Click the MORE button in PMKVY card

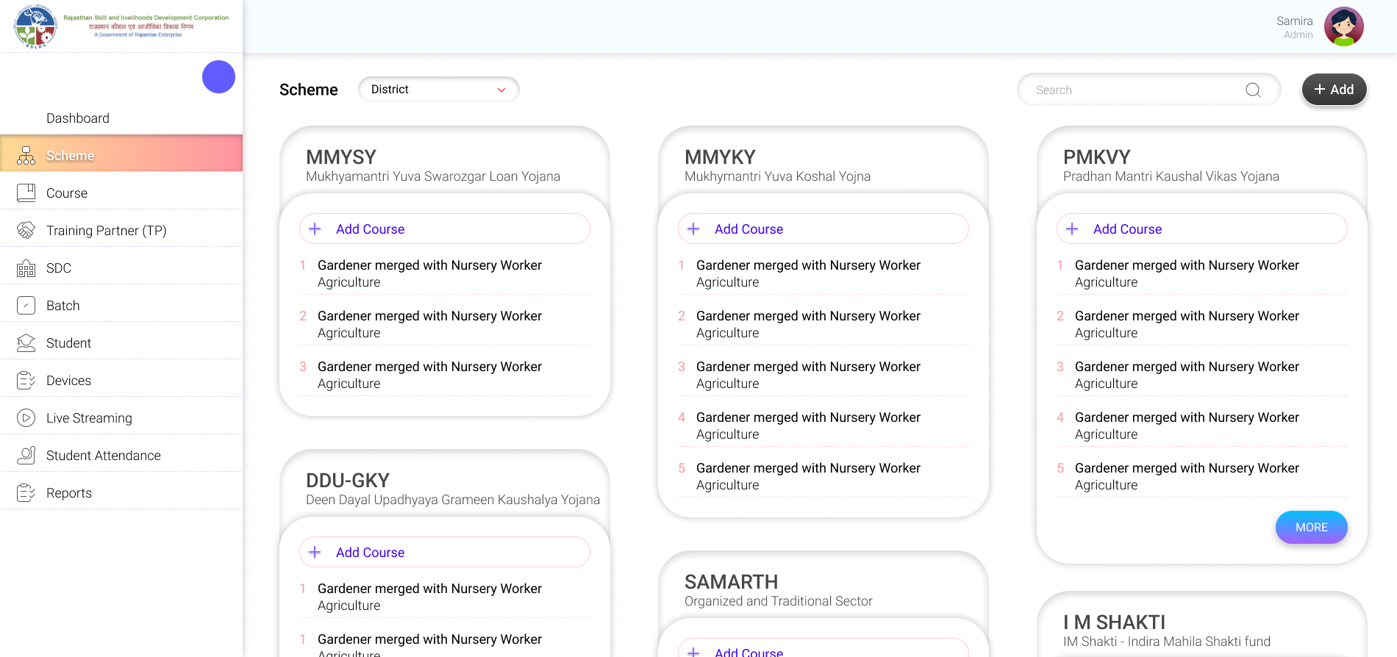pos(1311,528)
